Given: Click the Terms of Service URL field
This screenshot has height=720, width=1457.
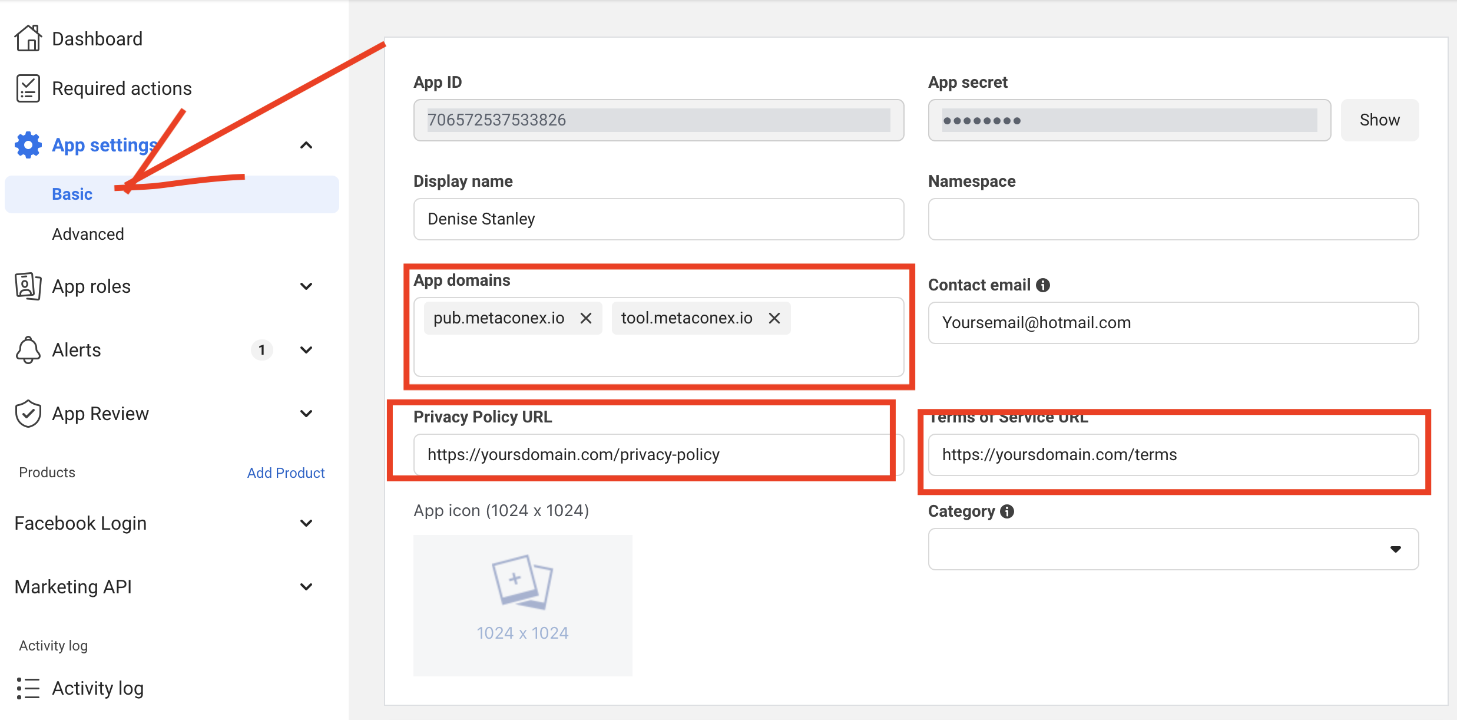Looking at the screenshot, I should pos(1173,455).
